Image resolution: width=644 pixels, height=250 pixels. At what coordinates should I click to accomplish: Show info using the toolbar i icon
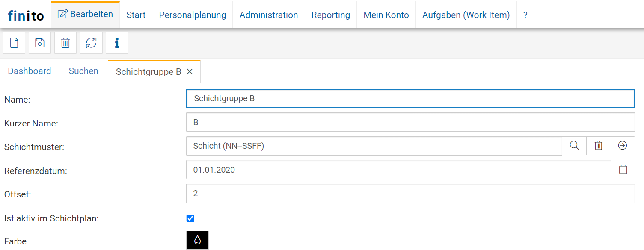point(117,43)
